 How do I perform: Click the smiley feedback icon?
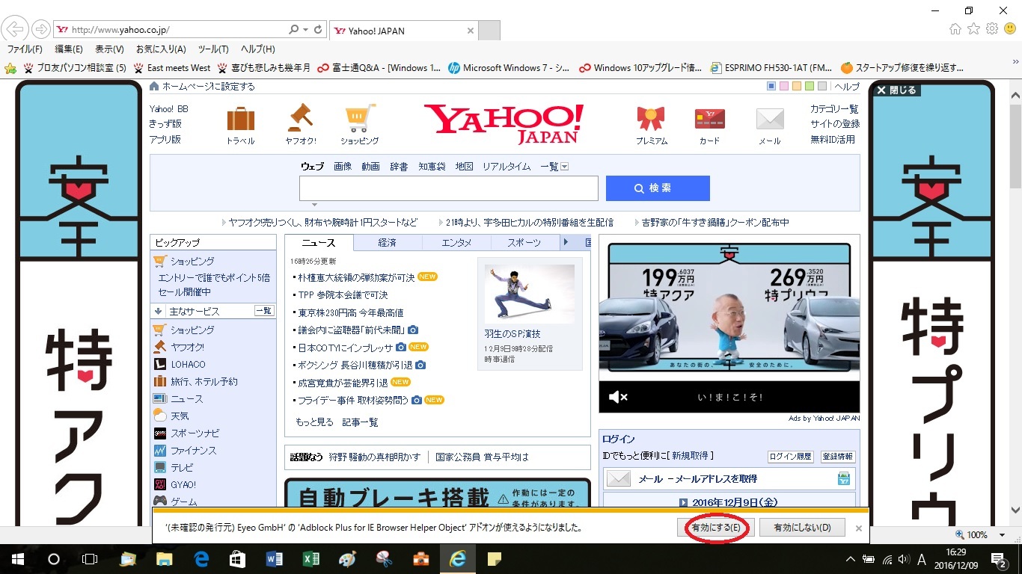click(1009, 29)
